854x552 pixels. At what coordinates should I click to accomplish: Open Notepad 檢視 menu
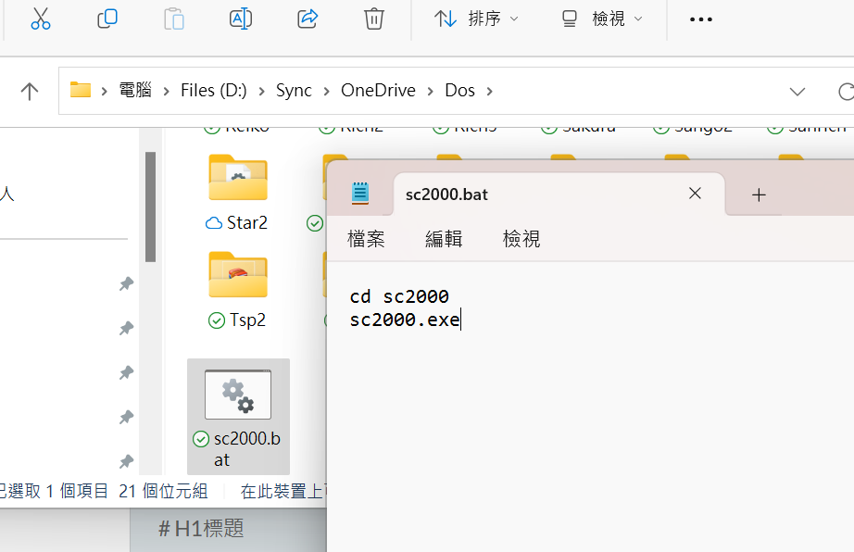point(521,239)
